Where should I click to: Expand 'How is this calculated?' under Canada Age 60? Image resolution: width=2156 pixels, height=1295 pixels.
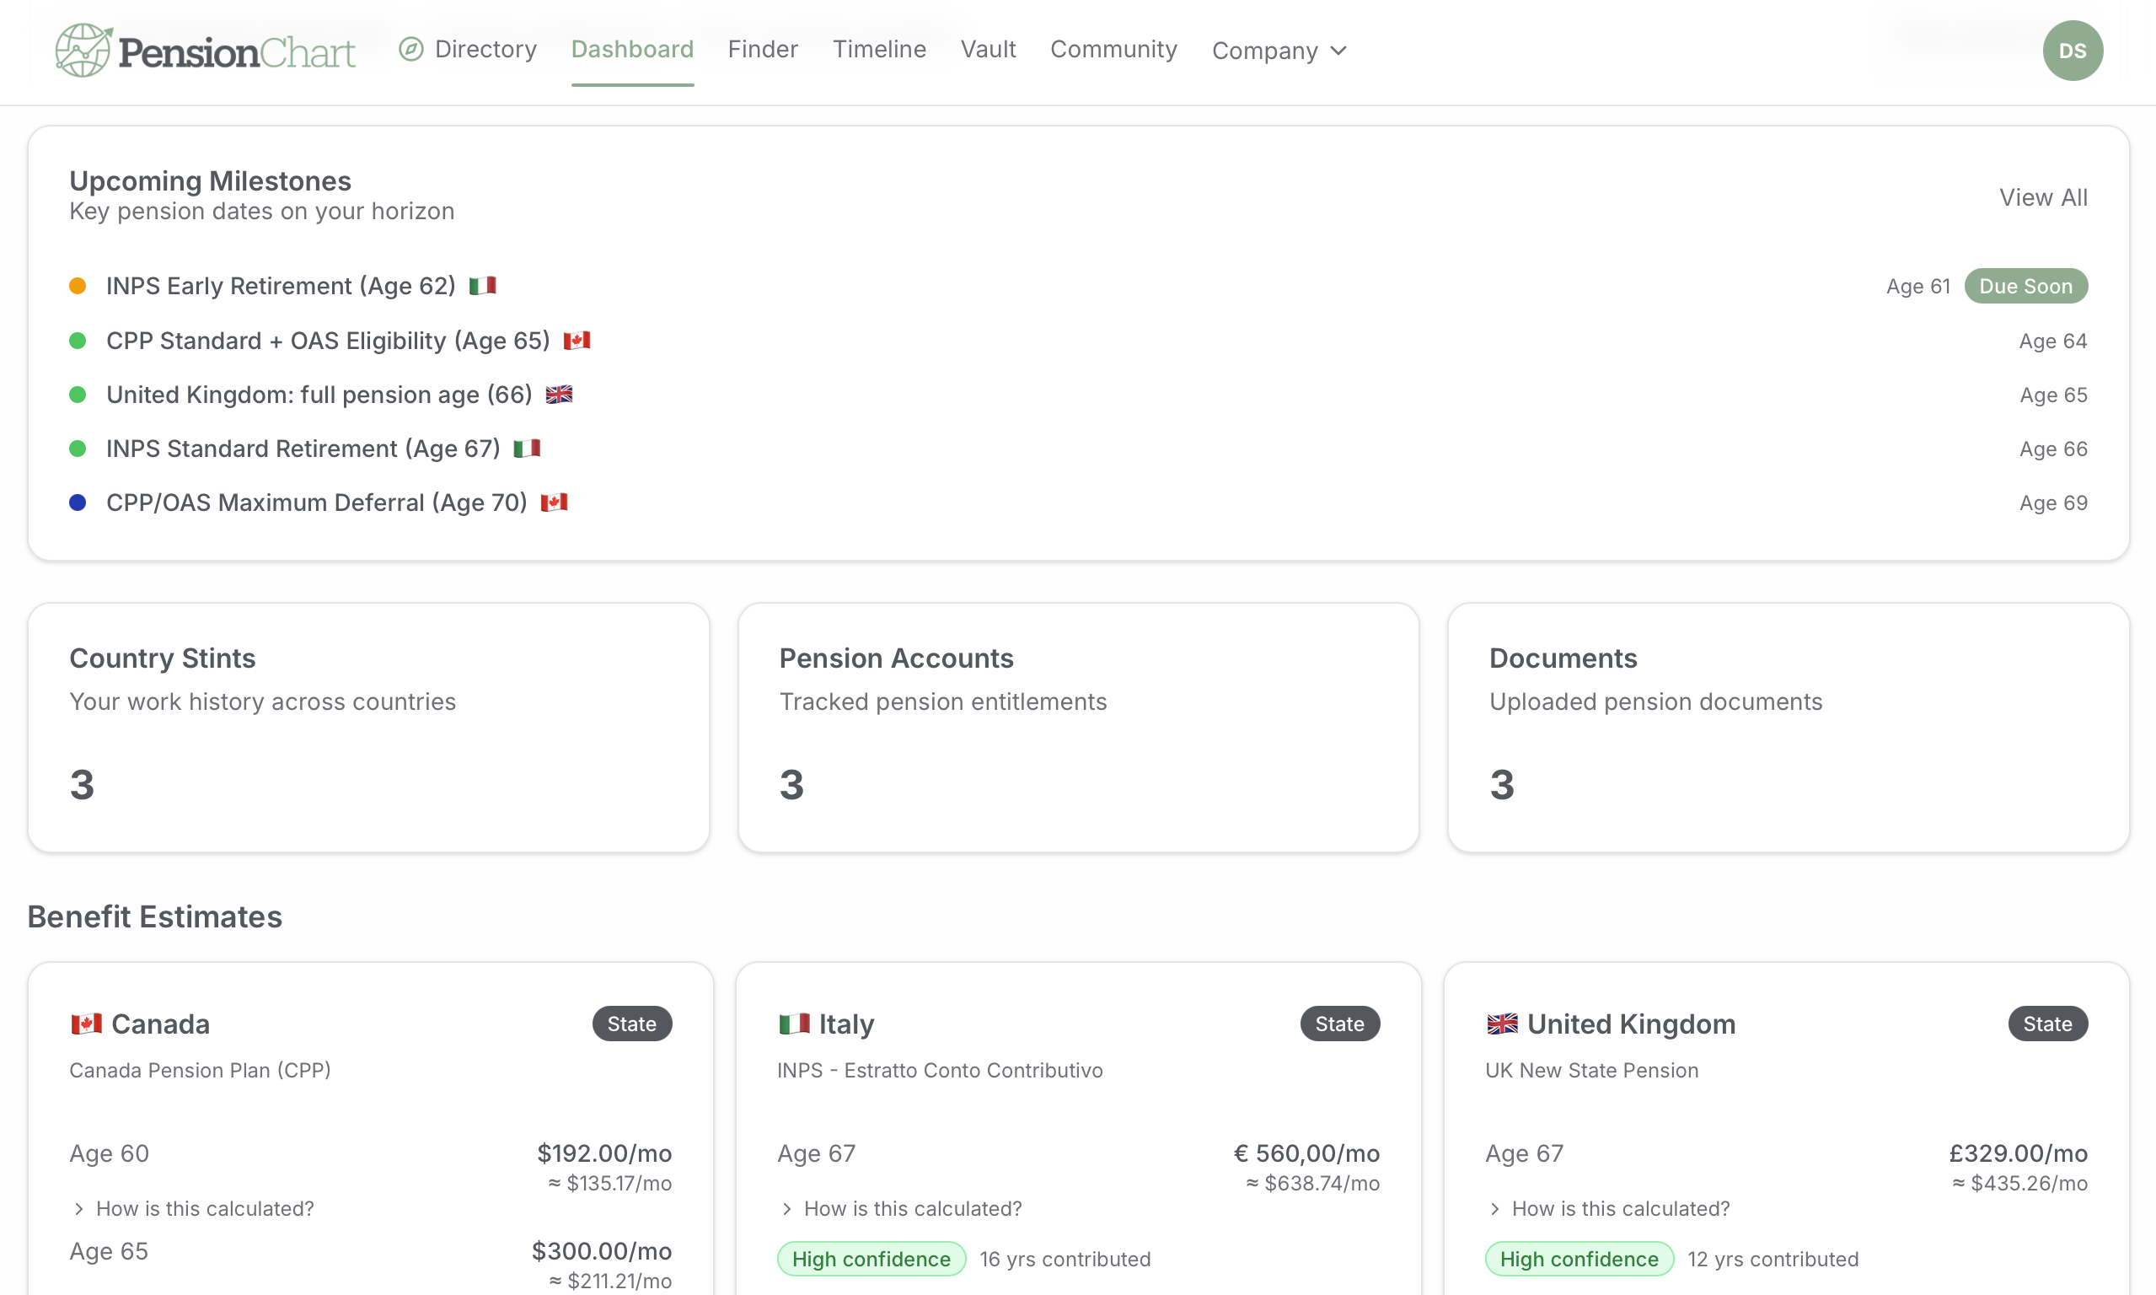click(193, 1209)
